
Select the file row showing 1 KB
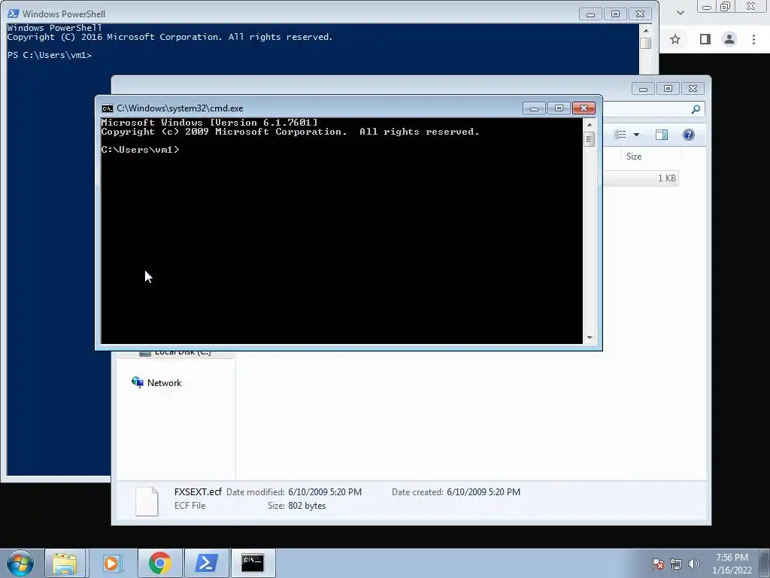(641, 178)
